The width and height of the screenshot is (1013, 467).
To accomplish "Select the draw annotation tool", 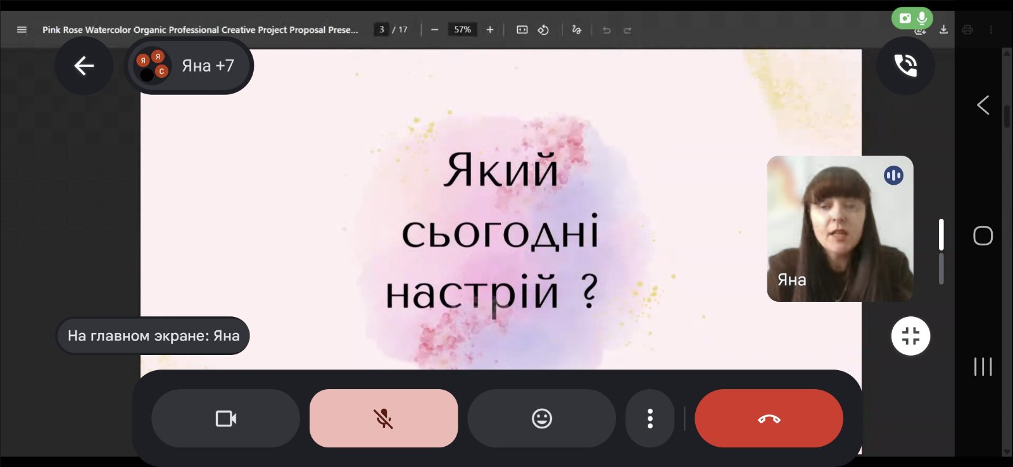I will point(576,30).
